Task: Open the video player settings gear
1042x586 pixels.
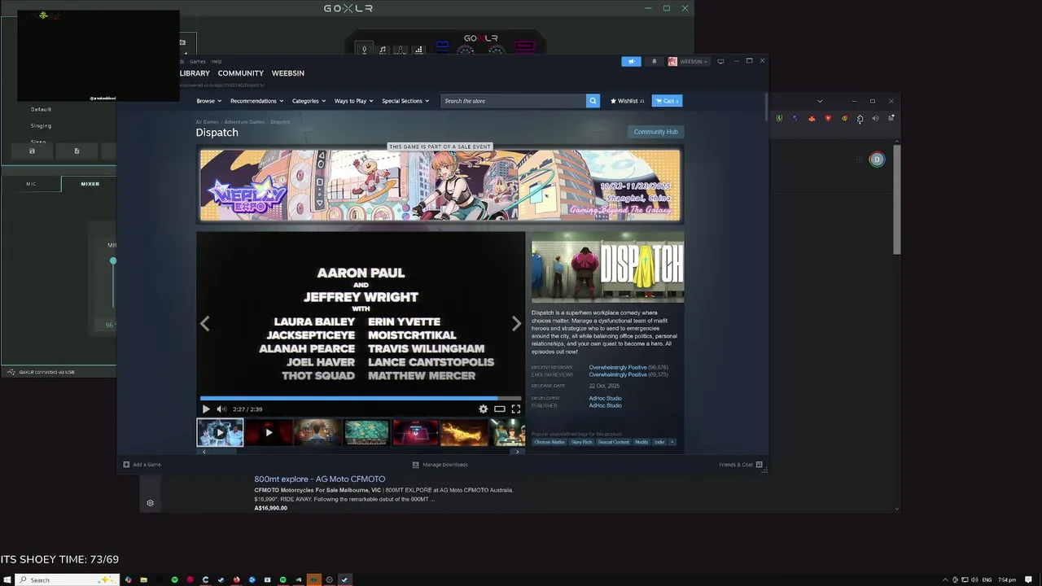Action: [x=483, y=409]
